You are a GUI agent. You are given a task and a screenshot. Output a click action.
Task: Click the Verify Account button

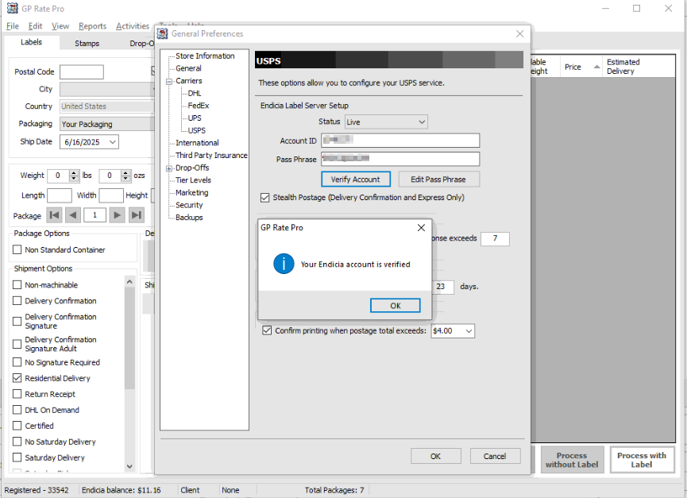pyautogui.click(x=355, y=180)
